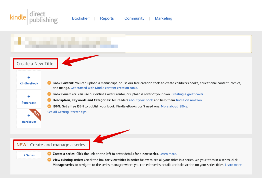Open Get started with Kindle content creation tools

(x=104, y=88)
